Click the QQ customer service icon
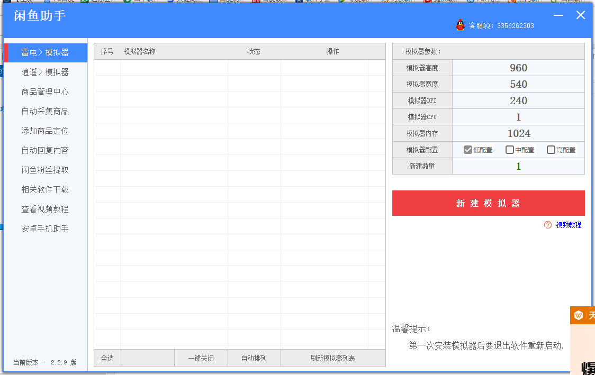The height and width of the screenshot is (375, 595). point(460,25)
